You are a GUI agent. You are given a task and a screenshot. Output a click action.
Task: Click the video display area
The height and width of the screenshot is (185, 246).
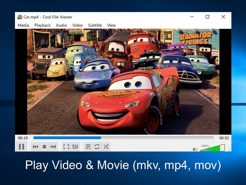pos(123,81)
